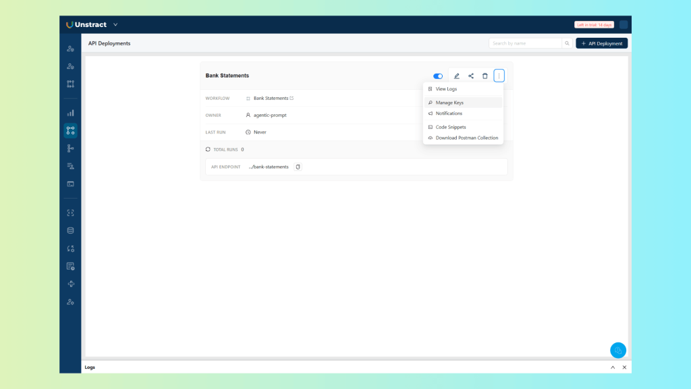This screenshot has width=691, height=389.
Task: Copy the API endpoint with the copy icon
Action: tap(298, 167)
